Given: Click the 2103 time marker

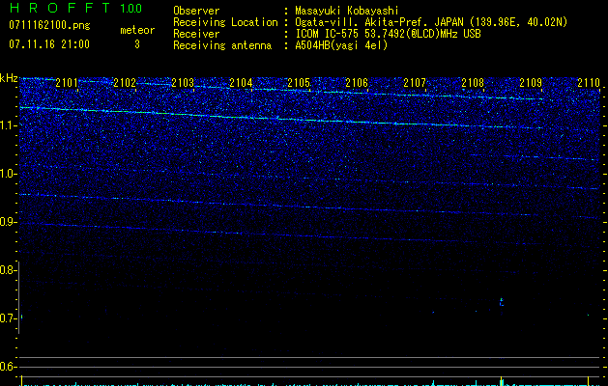Looking at the screenshot, I should 182,84.
